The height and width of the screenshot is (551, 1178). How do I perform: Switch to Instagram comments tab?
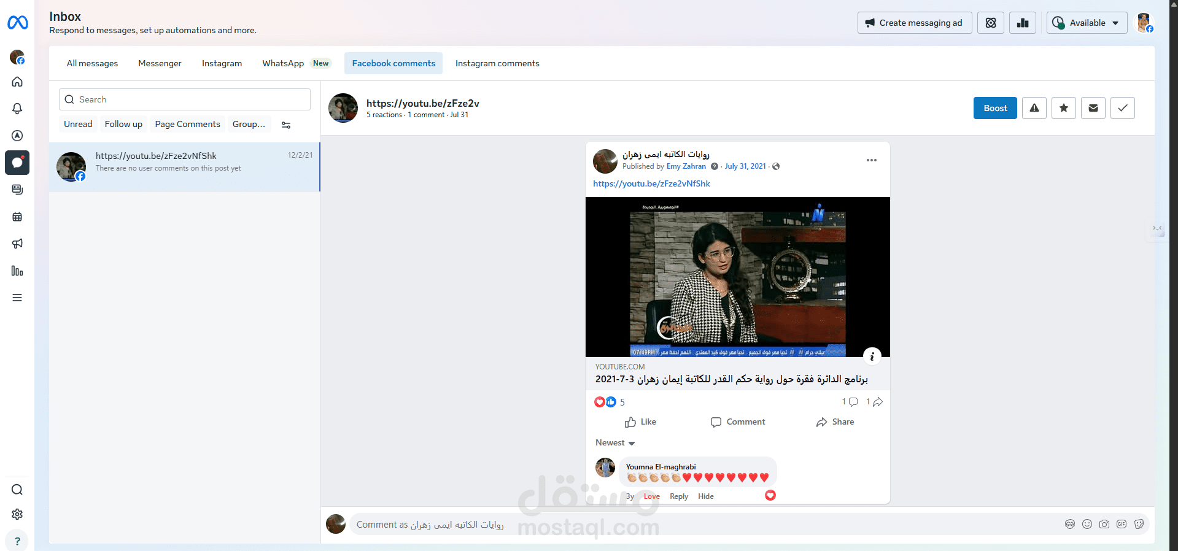click(497, 63)
